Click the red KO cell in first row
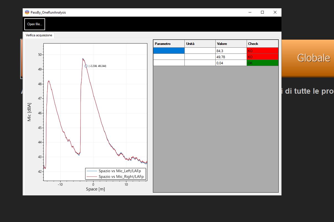The image size is (334, 222). point(262,51)
